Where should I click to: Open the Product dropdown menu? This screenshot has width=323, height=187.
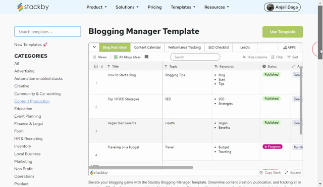tap(96, 7)
